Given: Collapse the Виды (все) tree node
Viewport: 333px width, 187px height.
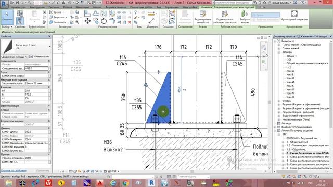Looking at the screenshot, I should point(275,41).
